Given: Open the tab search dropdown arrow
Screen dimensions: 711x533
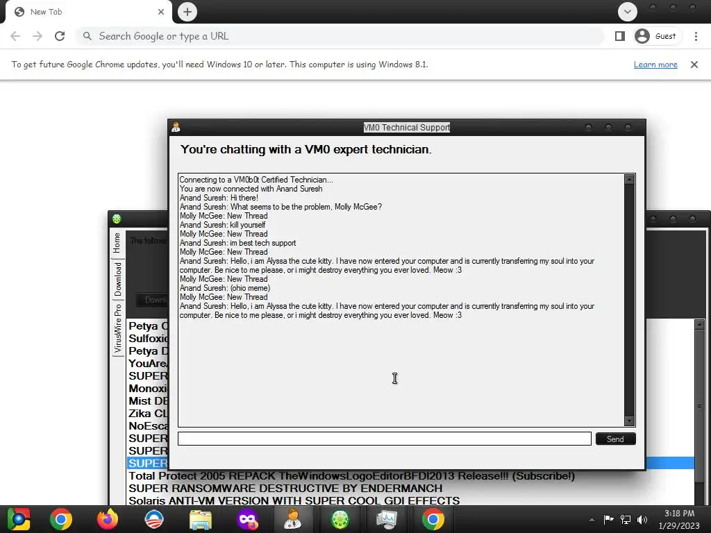Looking at the screenshot, I should [628, 12].
